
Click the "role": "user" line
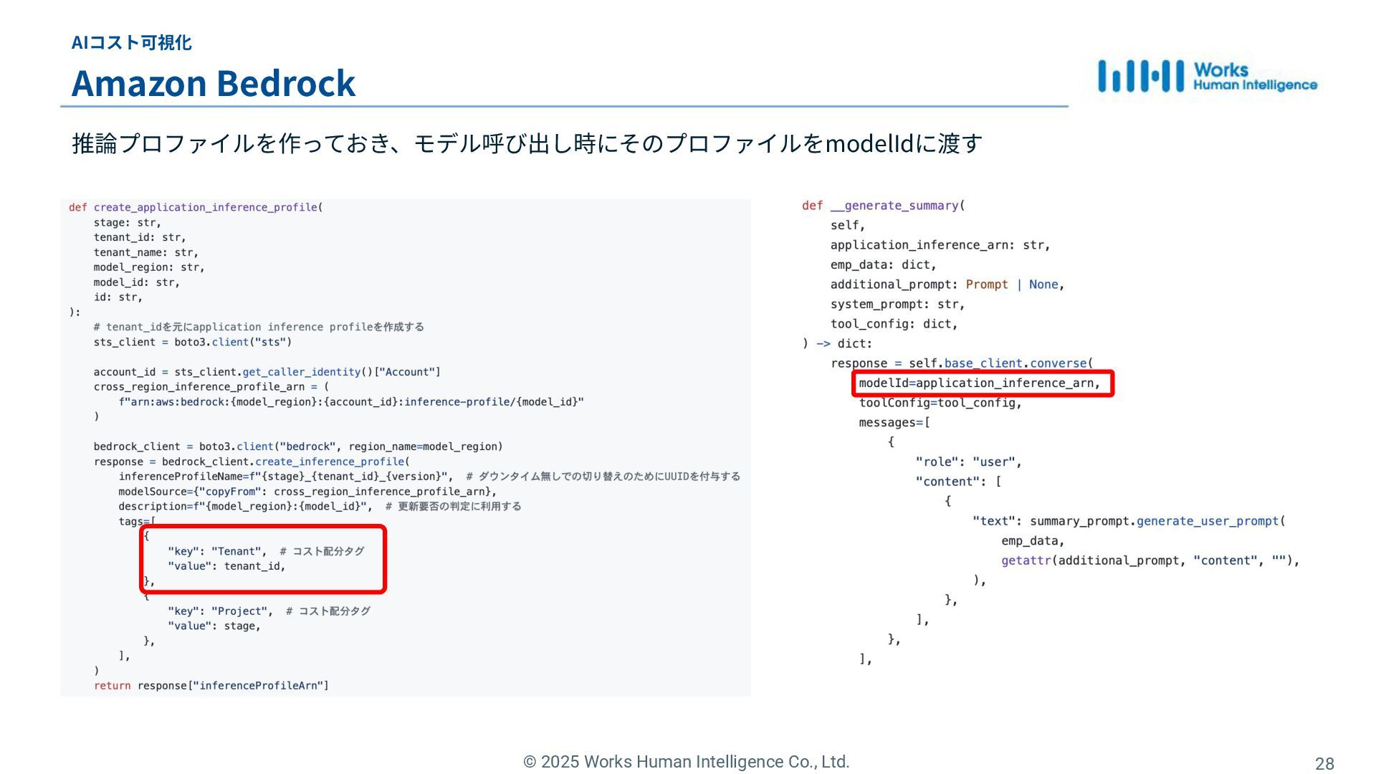967,462
